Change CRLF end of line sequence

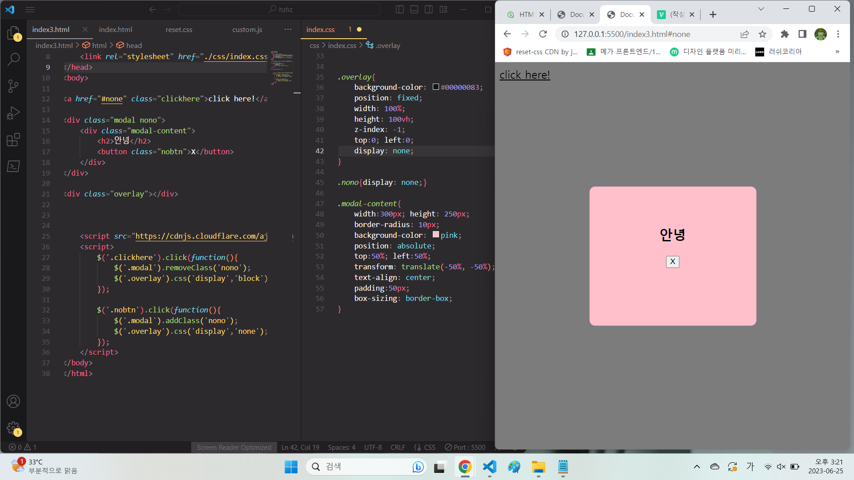[398, 447]
